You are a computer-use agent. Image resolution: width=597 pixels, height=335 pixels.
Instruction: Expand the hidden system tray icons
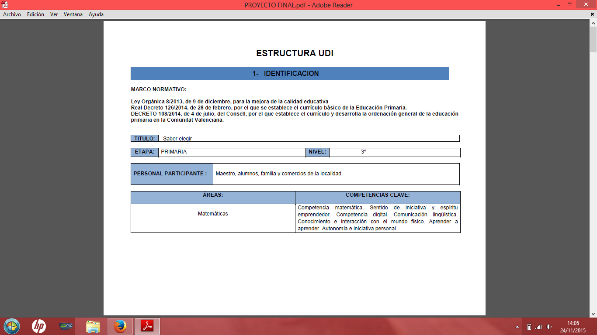[517, 327]
